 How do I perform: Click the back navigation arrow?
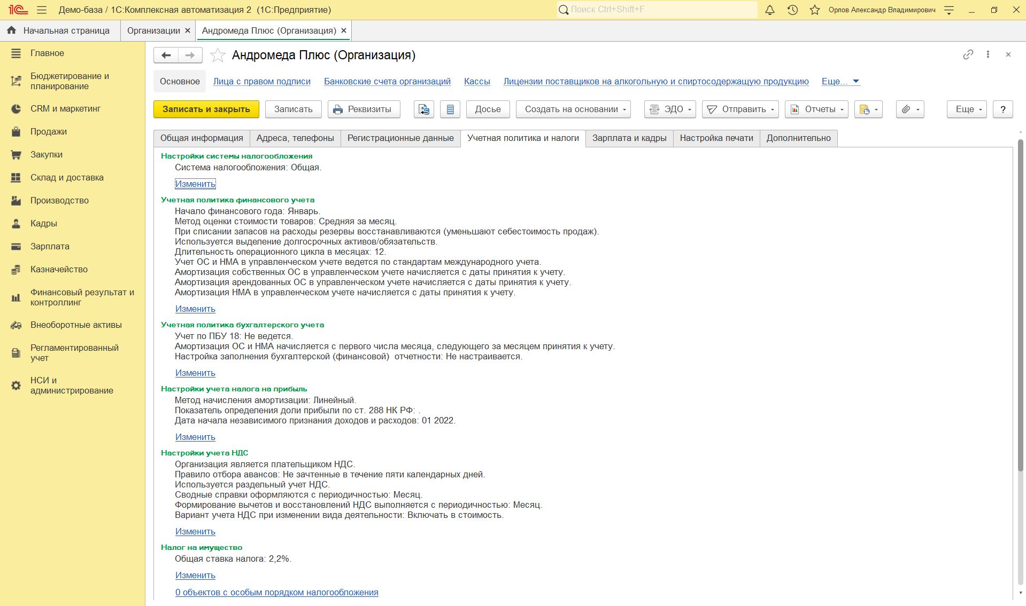tap(166, 55)
